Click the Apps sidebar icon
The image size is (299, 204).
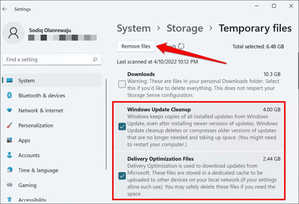point(9,140)
